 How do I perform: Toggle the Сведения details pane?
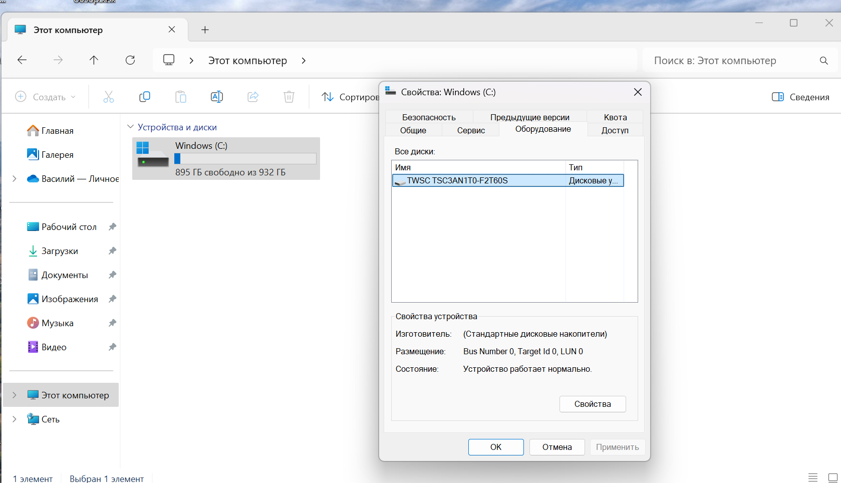(800, 97)
